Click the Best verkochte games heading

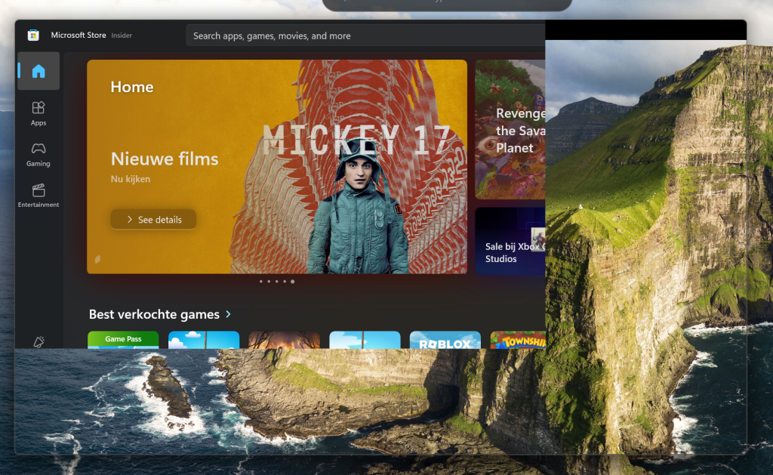click(x=154, y=314)
